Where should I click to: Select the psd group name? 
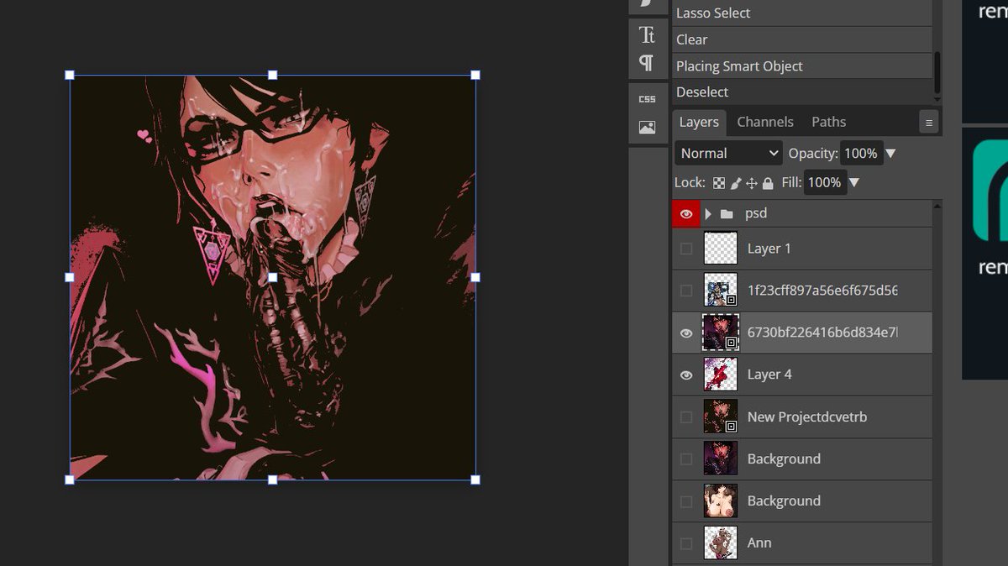point(756,213)
